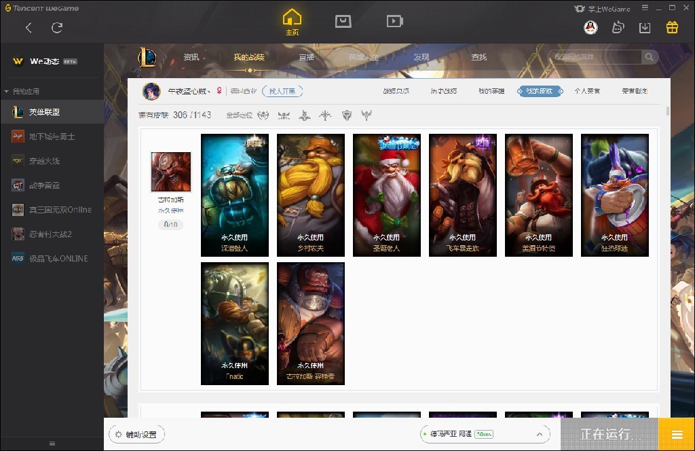Viewport: 695px width, 451px height.
Task: Open the 直播 live tab
Action: [x=306, y=57]
